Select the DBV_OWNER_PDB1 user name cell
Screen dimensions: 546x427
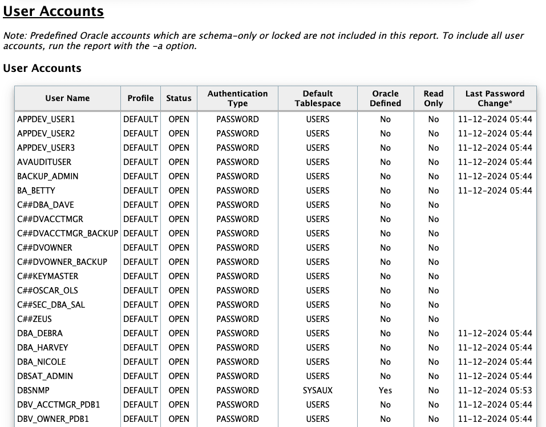coord(53,419)
